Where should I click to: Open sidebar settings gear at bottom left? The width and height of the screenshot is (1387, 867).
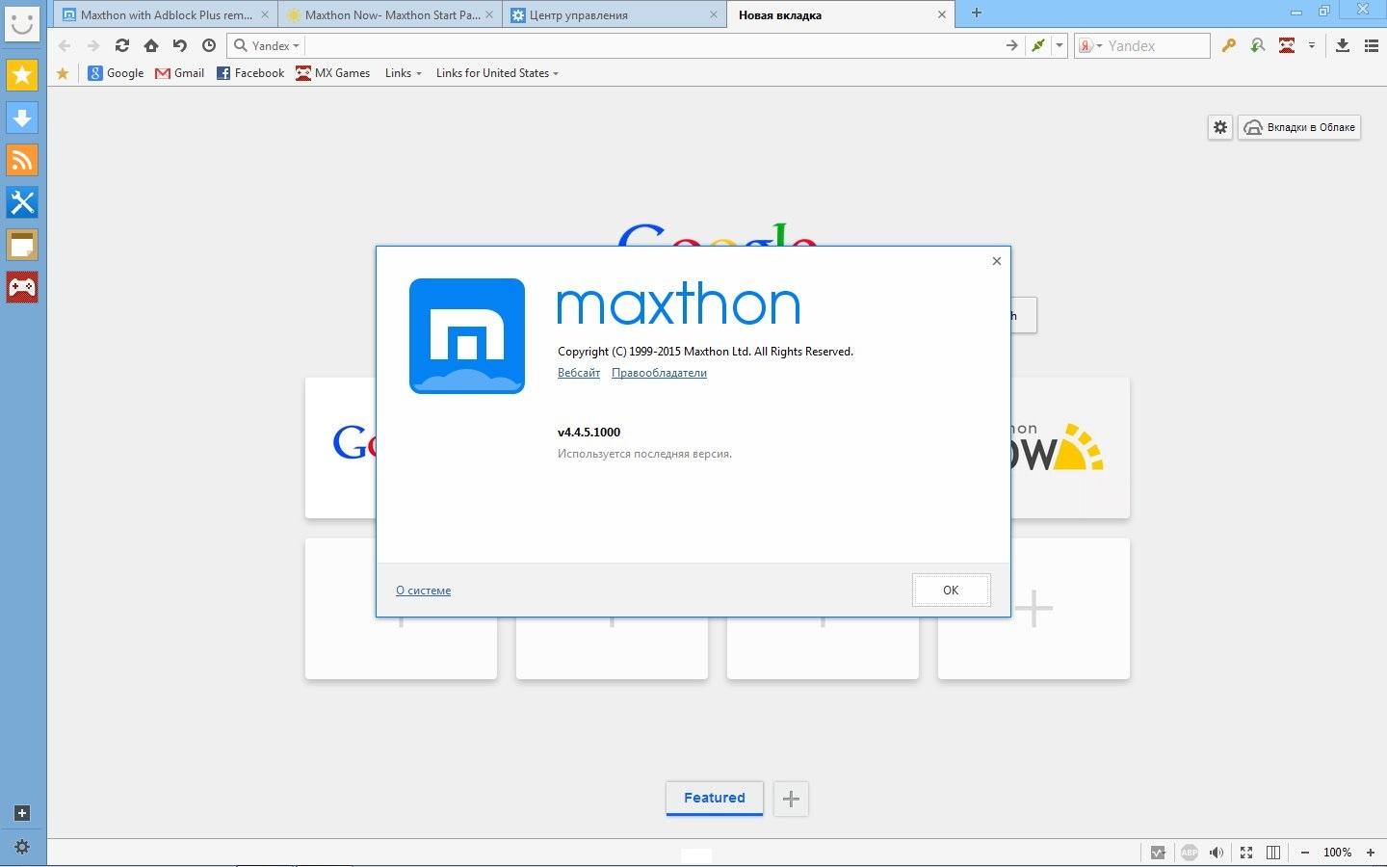tap(22, 848)
